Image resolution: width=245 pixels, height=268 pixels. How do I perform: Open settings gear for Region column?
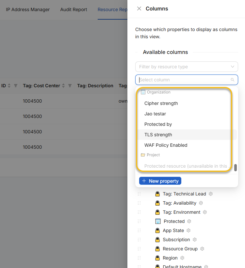[x=182, y=258]
